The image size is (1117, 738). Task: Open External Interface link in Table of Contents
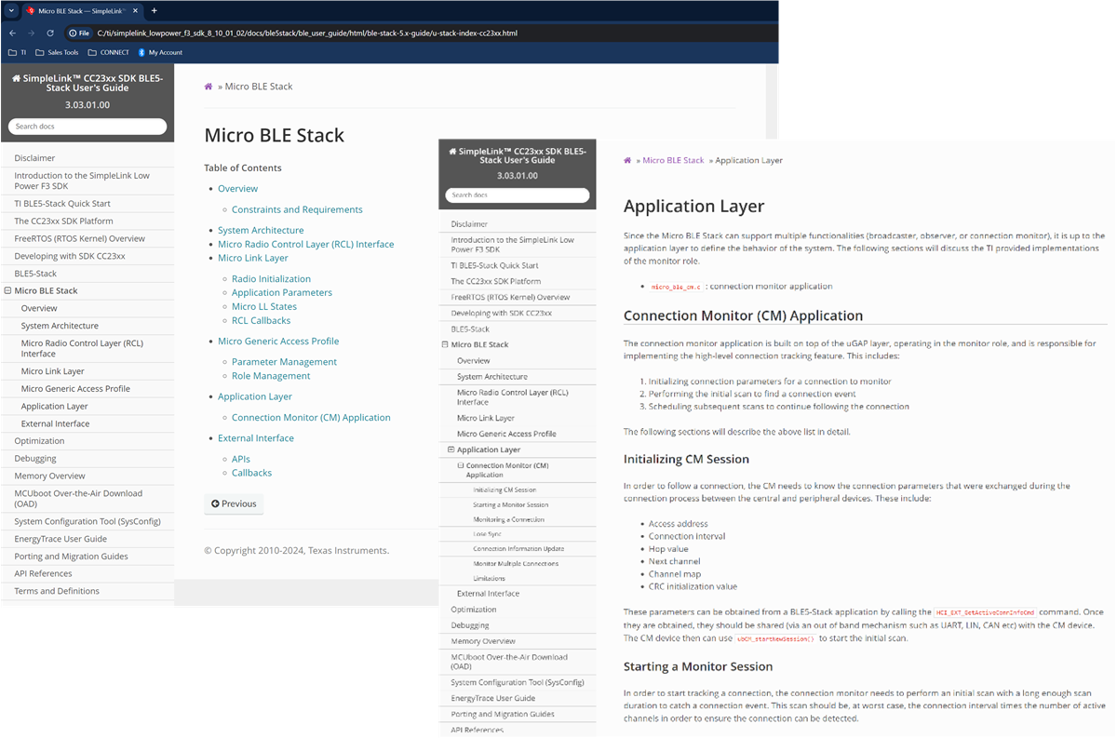256,438
